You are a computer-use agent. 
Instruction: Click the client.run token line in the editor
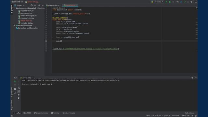click(86, 49)
